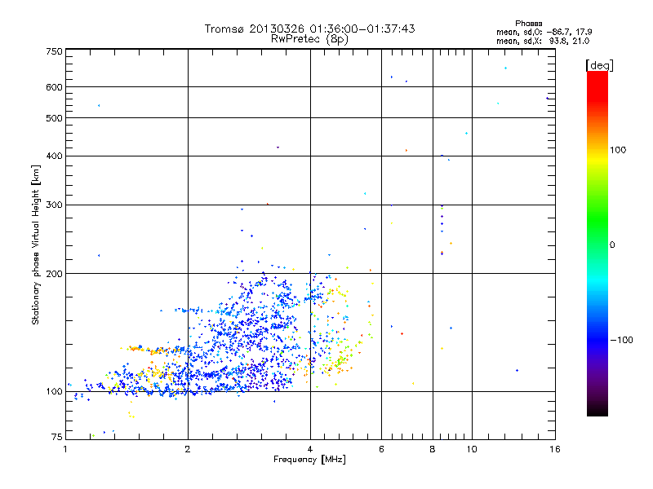Click the y-axis tick label '200'
The image size is (653, 489).
point(54,274)
